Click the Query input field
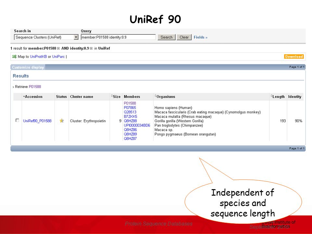 pyautogui.click(x=118, y=37)
